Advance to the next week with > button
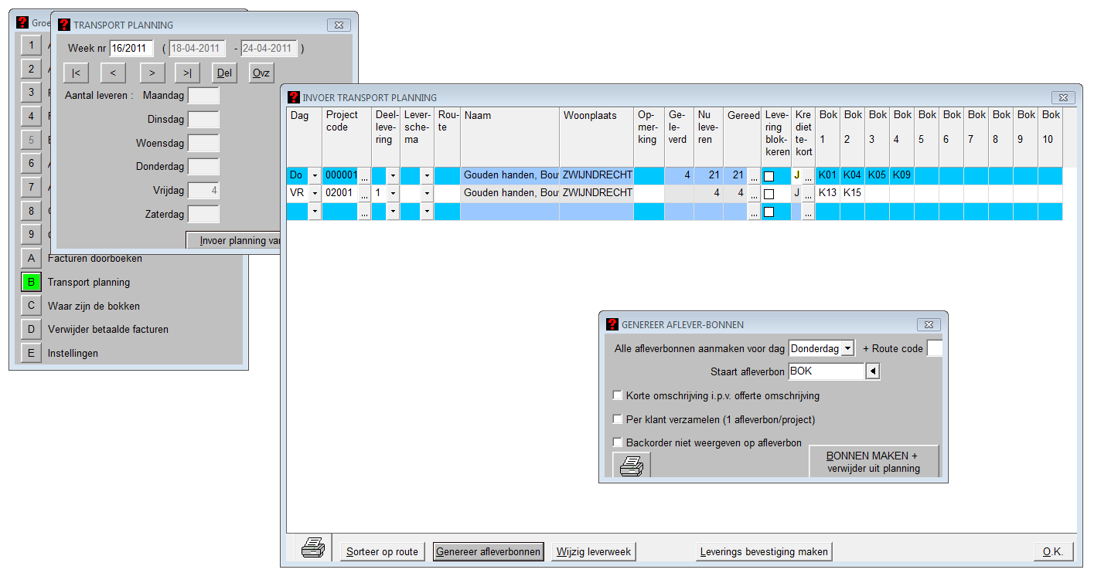The height and width of the screenshot is (583, 1094). 152,73
